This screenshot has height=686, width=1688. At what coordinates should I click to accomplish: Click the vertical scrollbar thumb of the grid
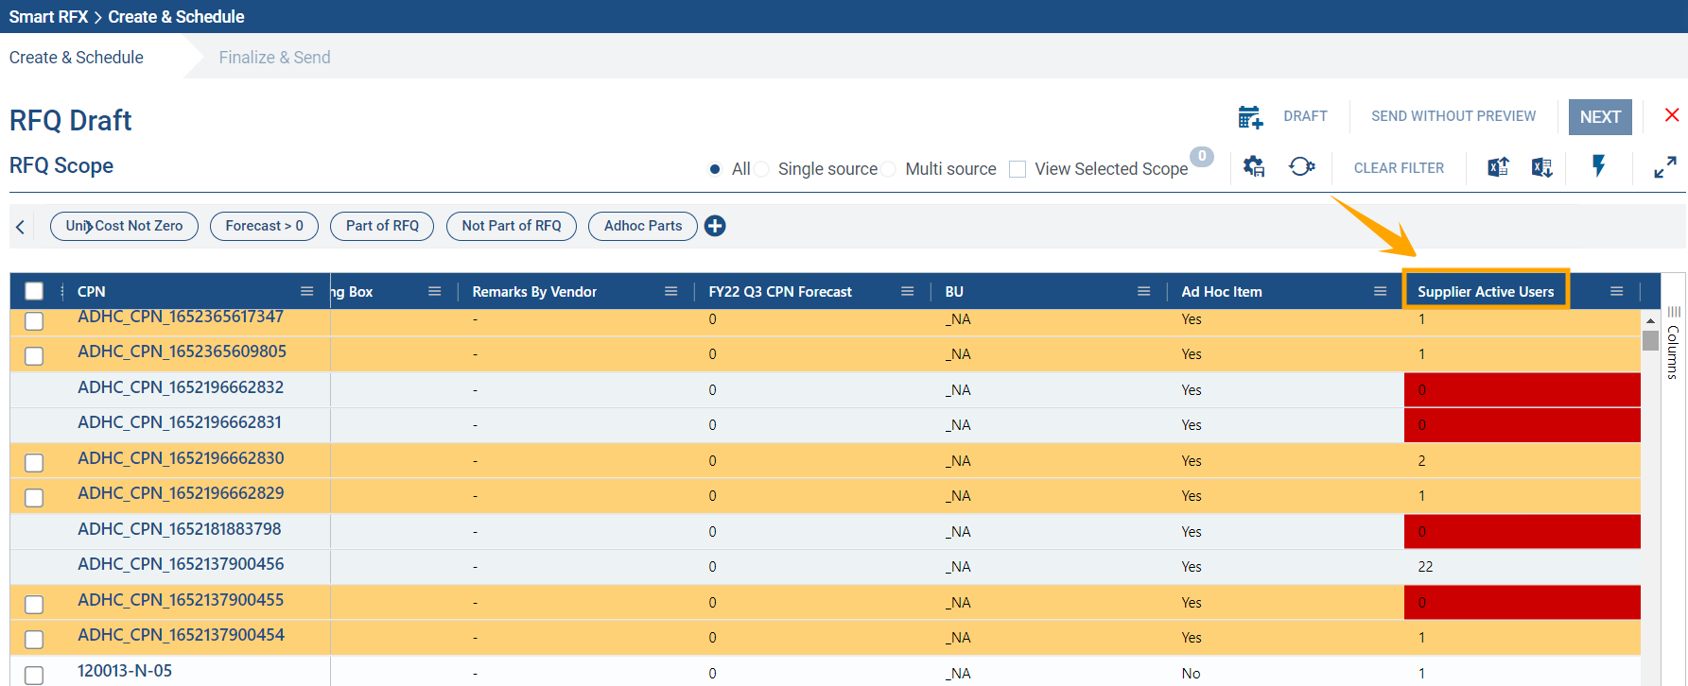pos(1650,340)
